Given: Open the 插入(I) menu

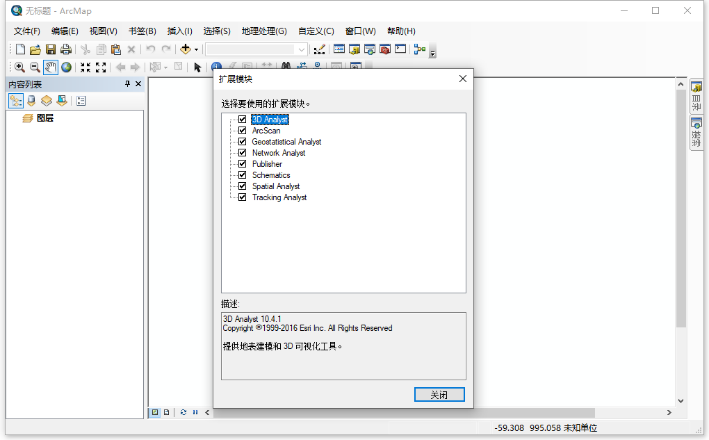Looking at the screenshot, I should [179, 31].
